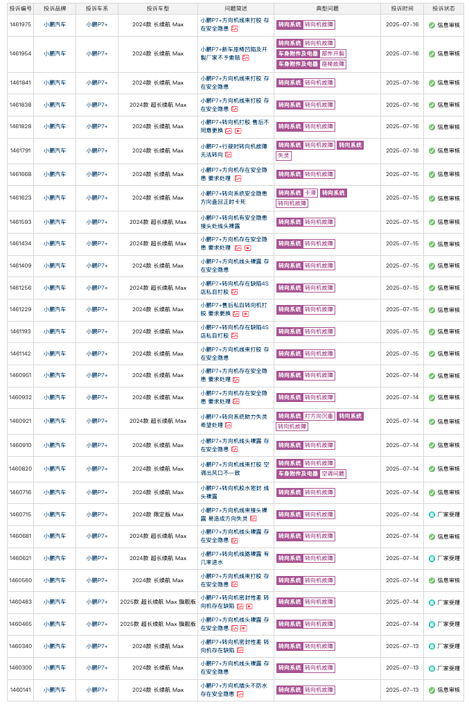
Task: Click 卡滞 tag in row 1461623
Action: [x=310, y=193]
